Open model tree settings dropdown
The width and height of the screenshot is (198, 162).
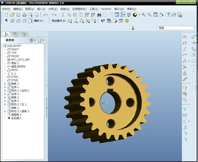coord(32,40)
